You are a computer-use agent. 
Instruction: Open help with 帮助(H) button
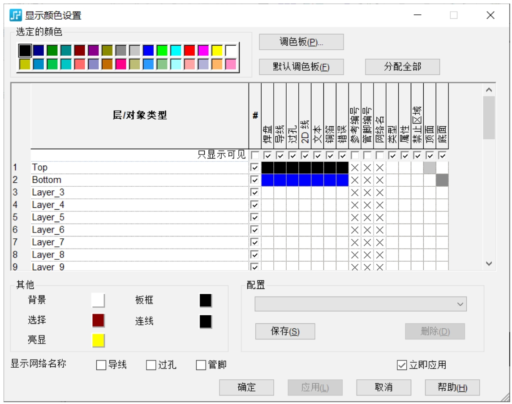coord(452,387)
